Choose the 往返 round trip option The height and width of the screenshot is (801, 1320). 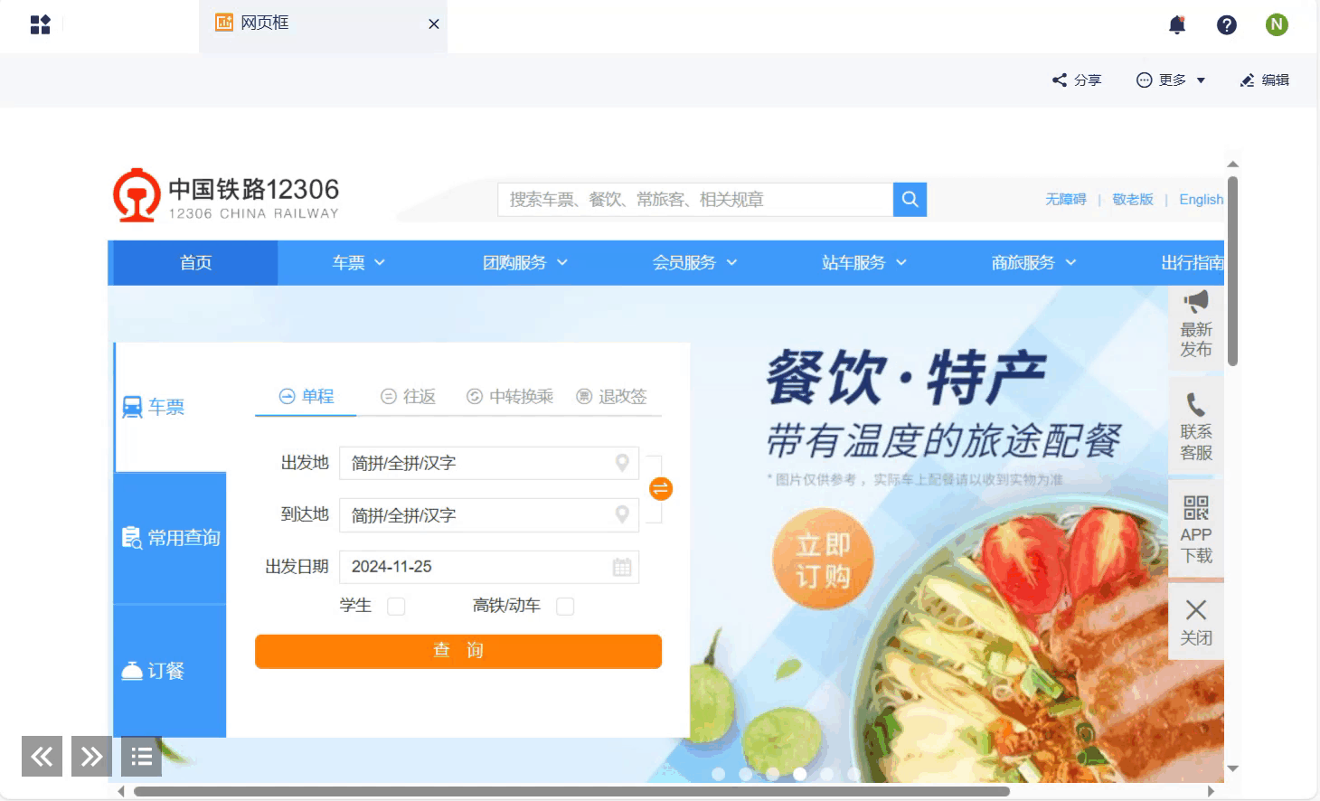click(x=408, y=396)
